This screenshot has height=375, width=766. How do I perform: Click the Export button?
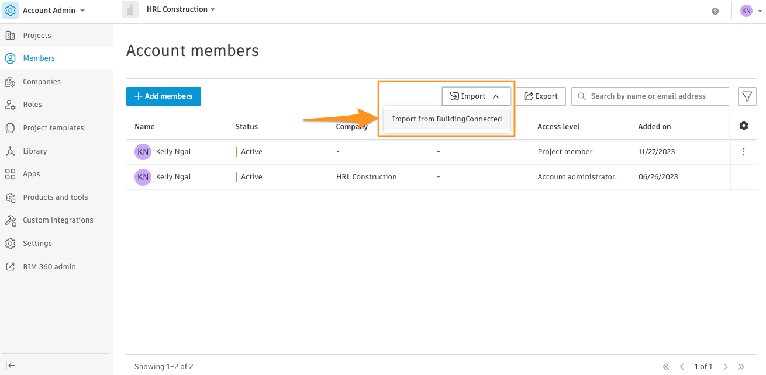point(541,96)
